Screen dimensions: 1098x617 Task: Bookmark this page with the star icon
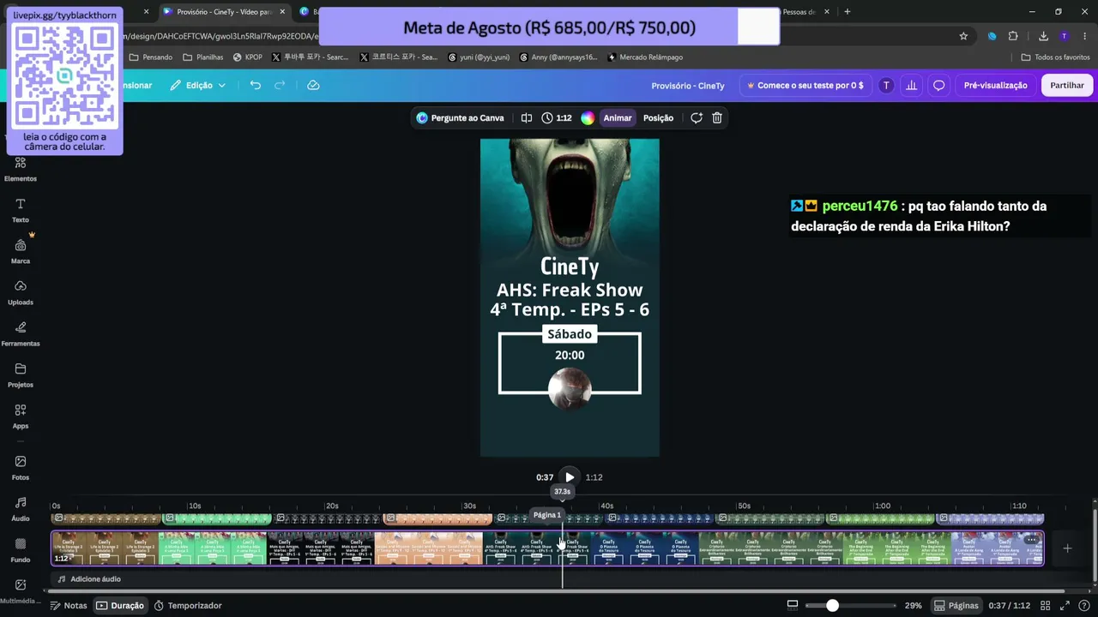tap(963, 36)
